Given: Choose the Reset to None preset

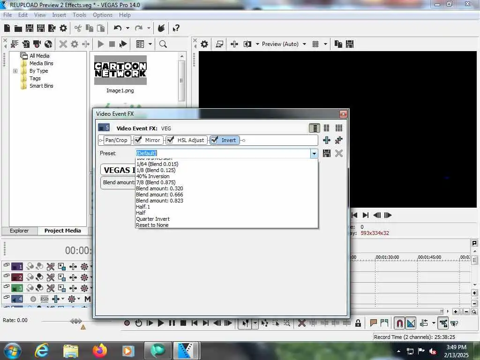Looking at the screenshot, I should coord(226,225).
